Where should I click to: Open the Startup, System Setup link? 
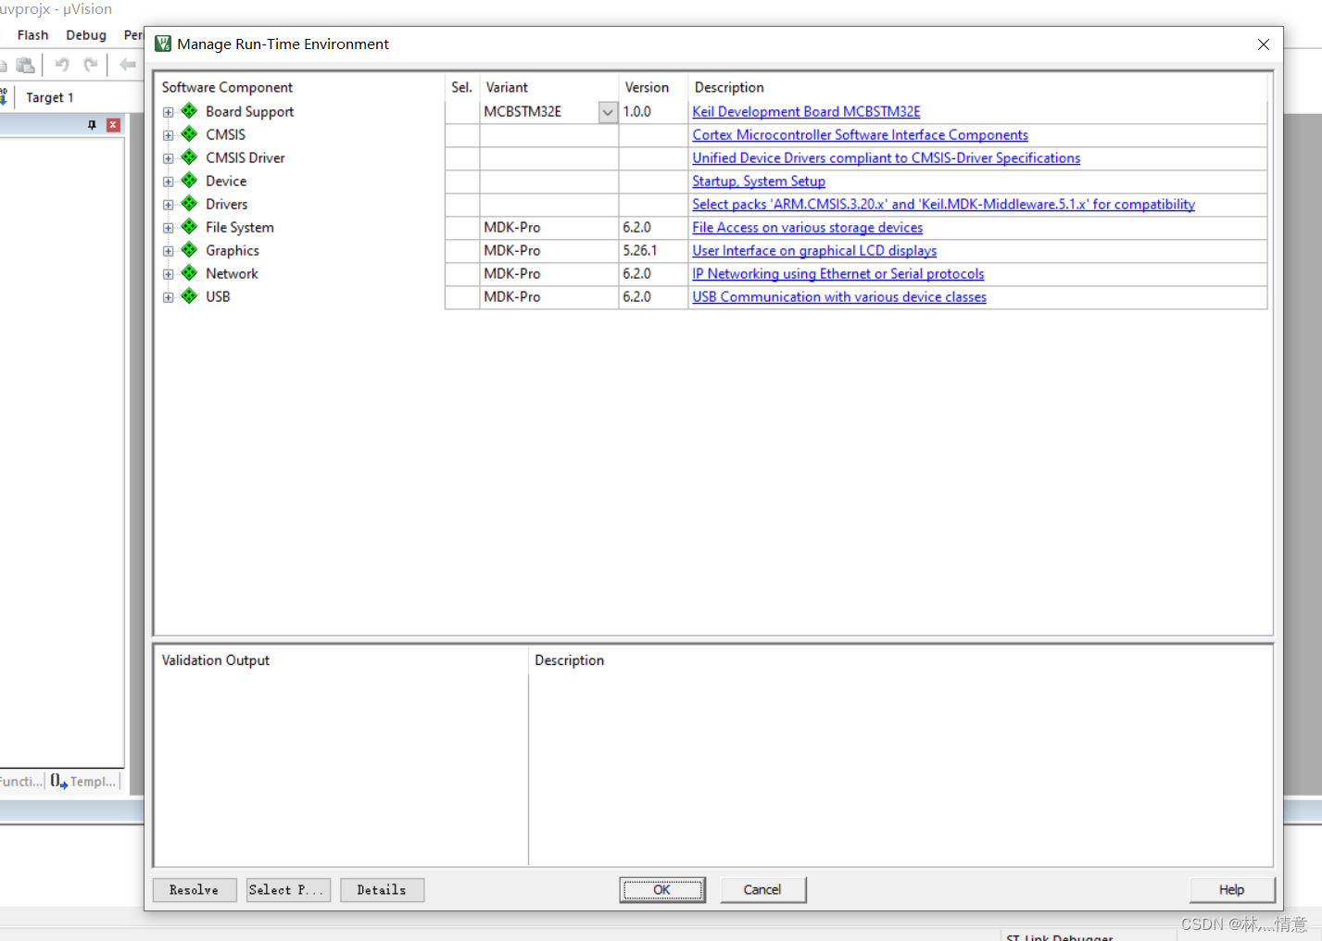[x=759, y=181]
